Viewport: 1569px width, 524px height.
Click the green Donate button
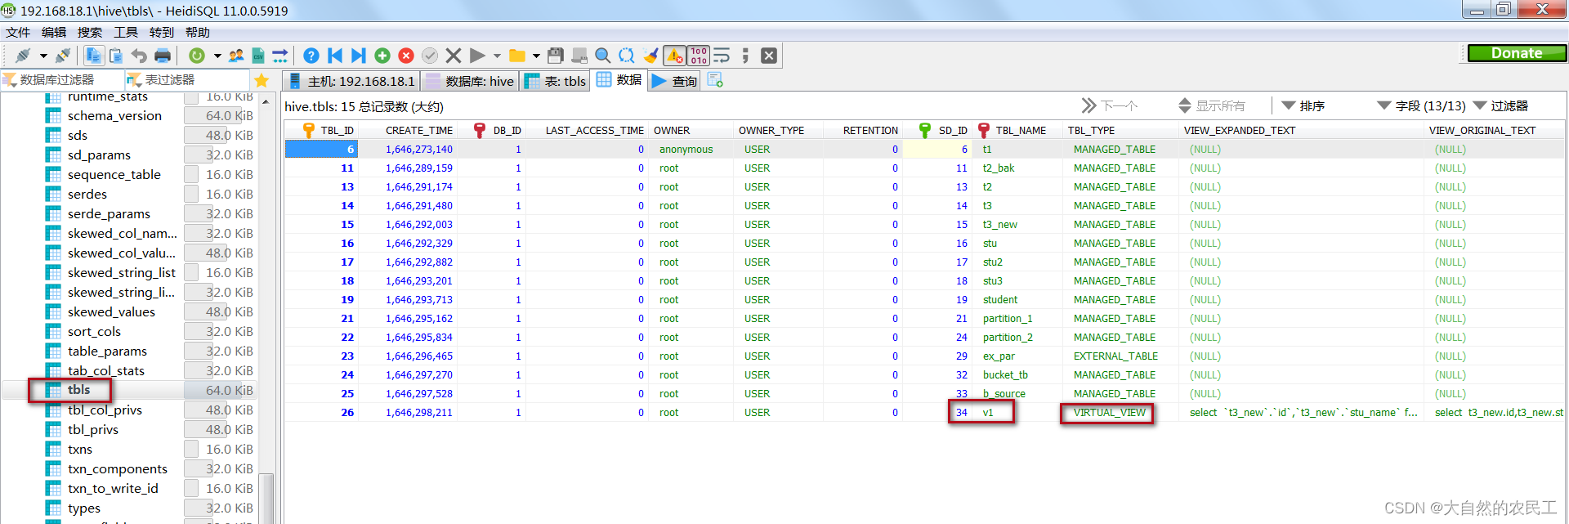pyautogui.click(x=1517, y=53)
